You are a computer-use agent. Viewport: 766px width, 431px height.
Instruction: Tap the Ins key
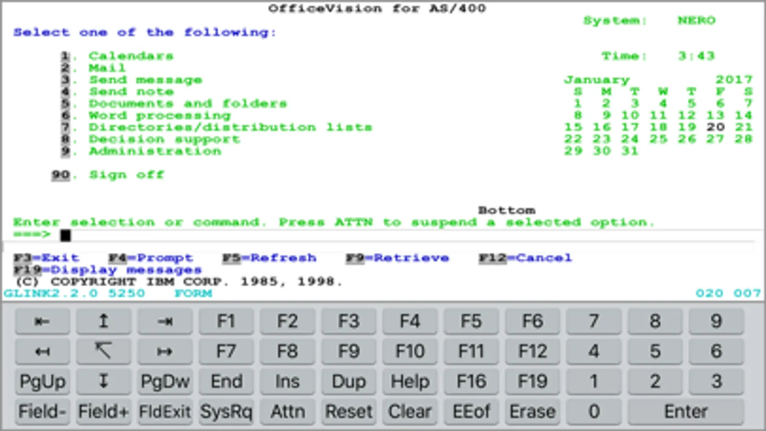tap(287, 382)
